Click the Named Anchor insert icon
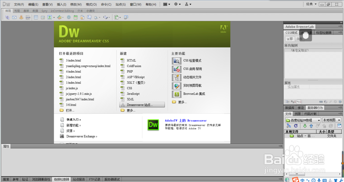Viewport: 344px width, 182px height. 21,17
